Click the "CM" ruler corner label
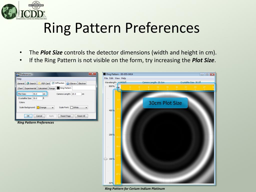256x192 pixels. coord(118,88)
